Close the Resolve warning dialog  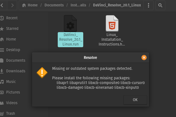click(x=144, y=58)
